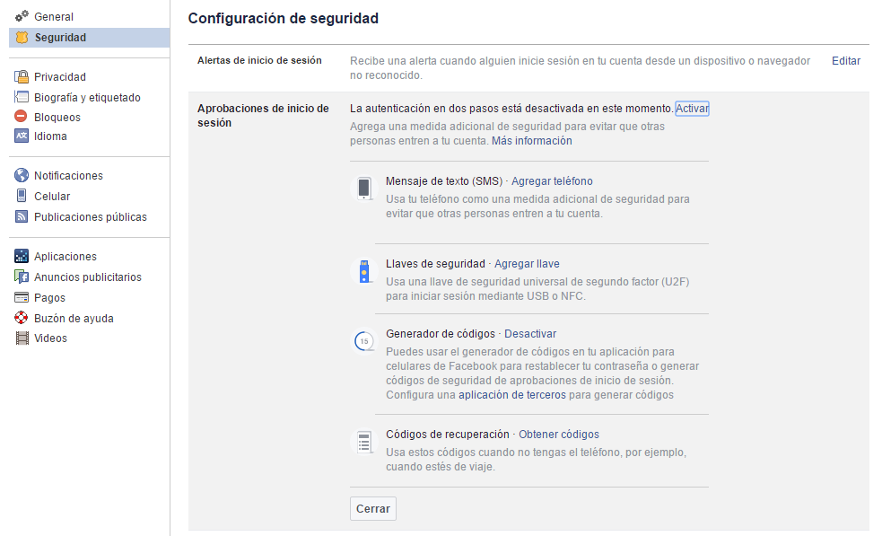Image resolution: width=882 pixels, height=536 pixels.
Task: Click the Aprobaciones de inicio de sesión title
Action: 263,116
